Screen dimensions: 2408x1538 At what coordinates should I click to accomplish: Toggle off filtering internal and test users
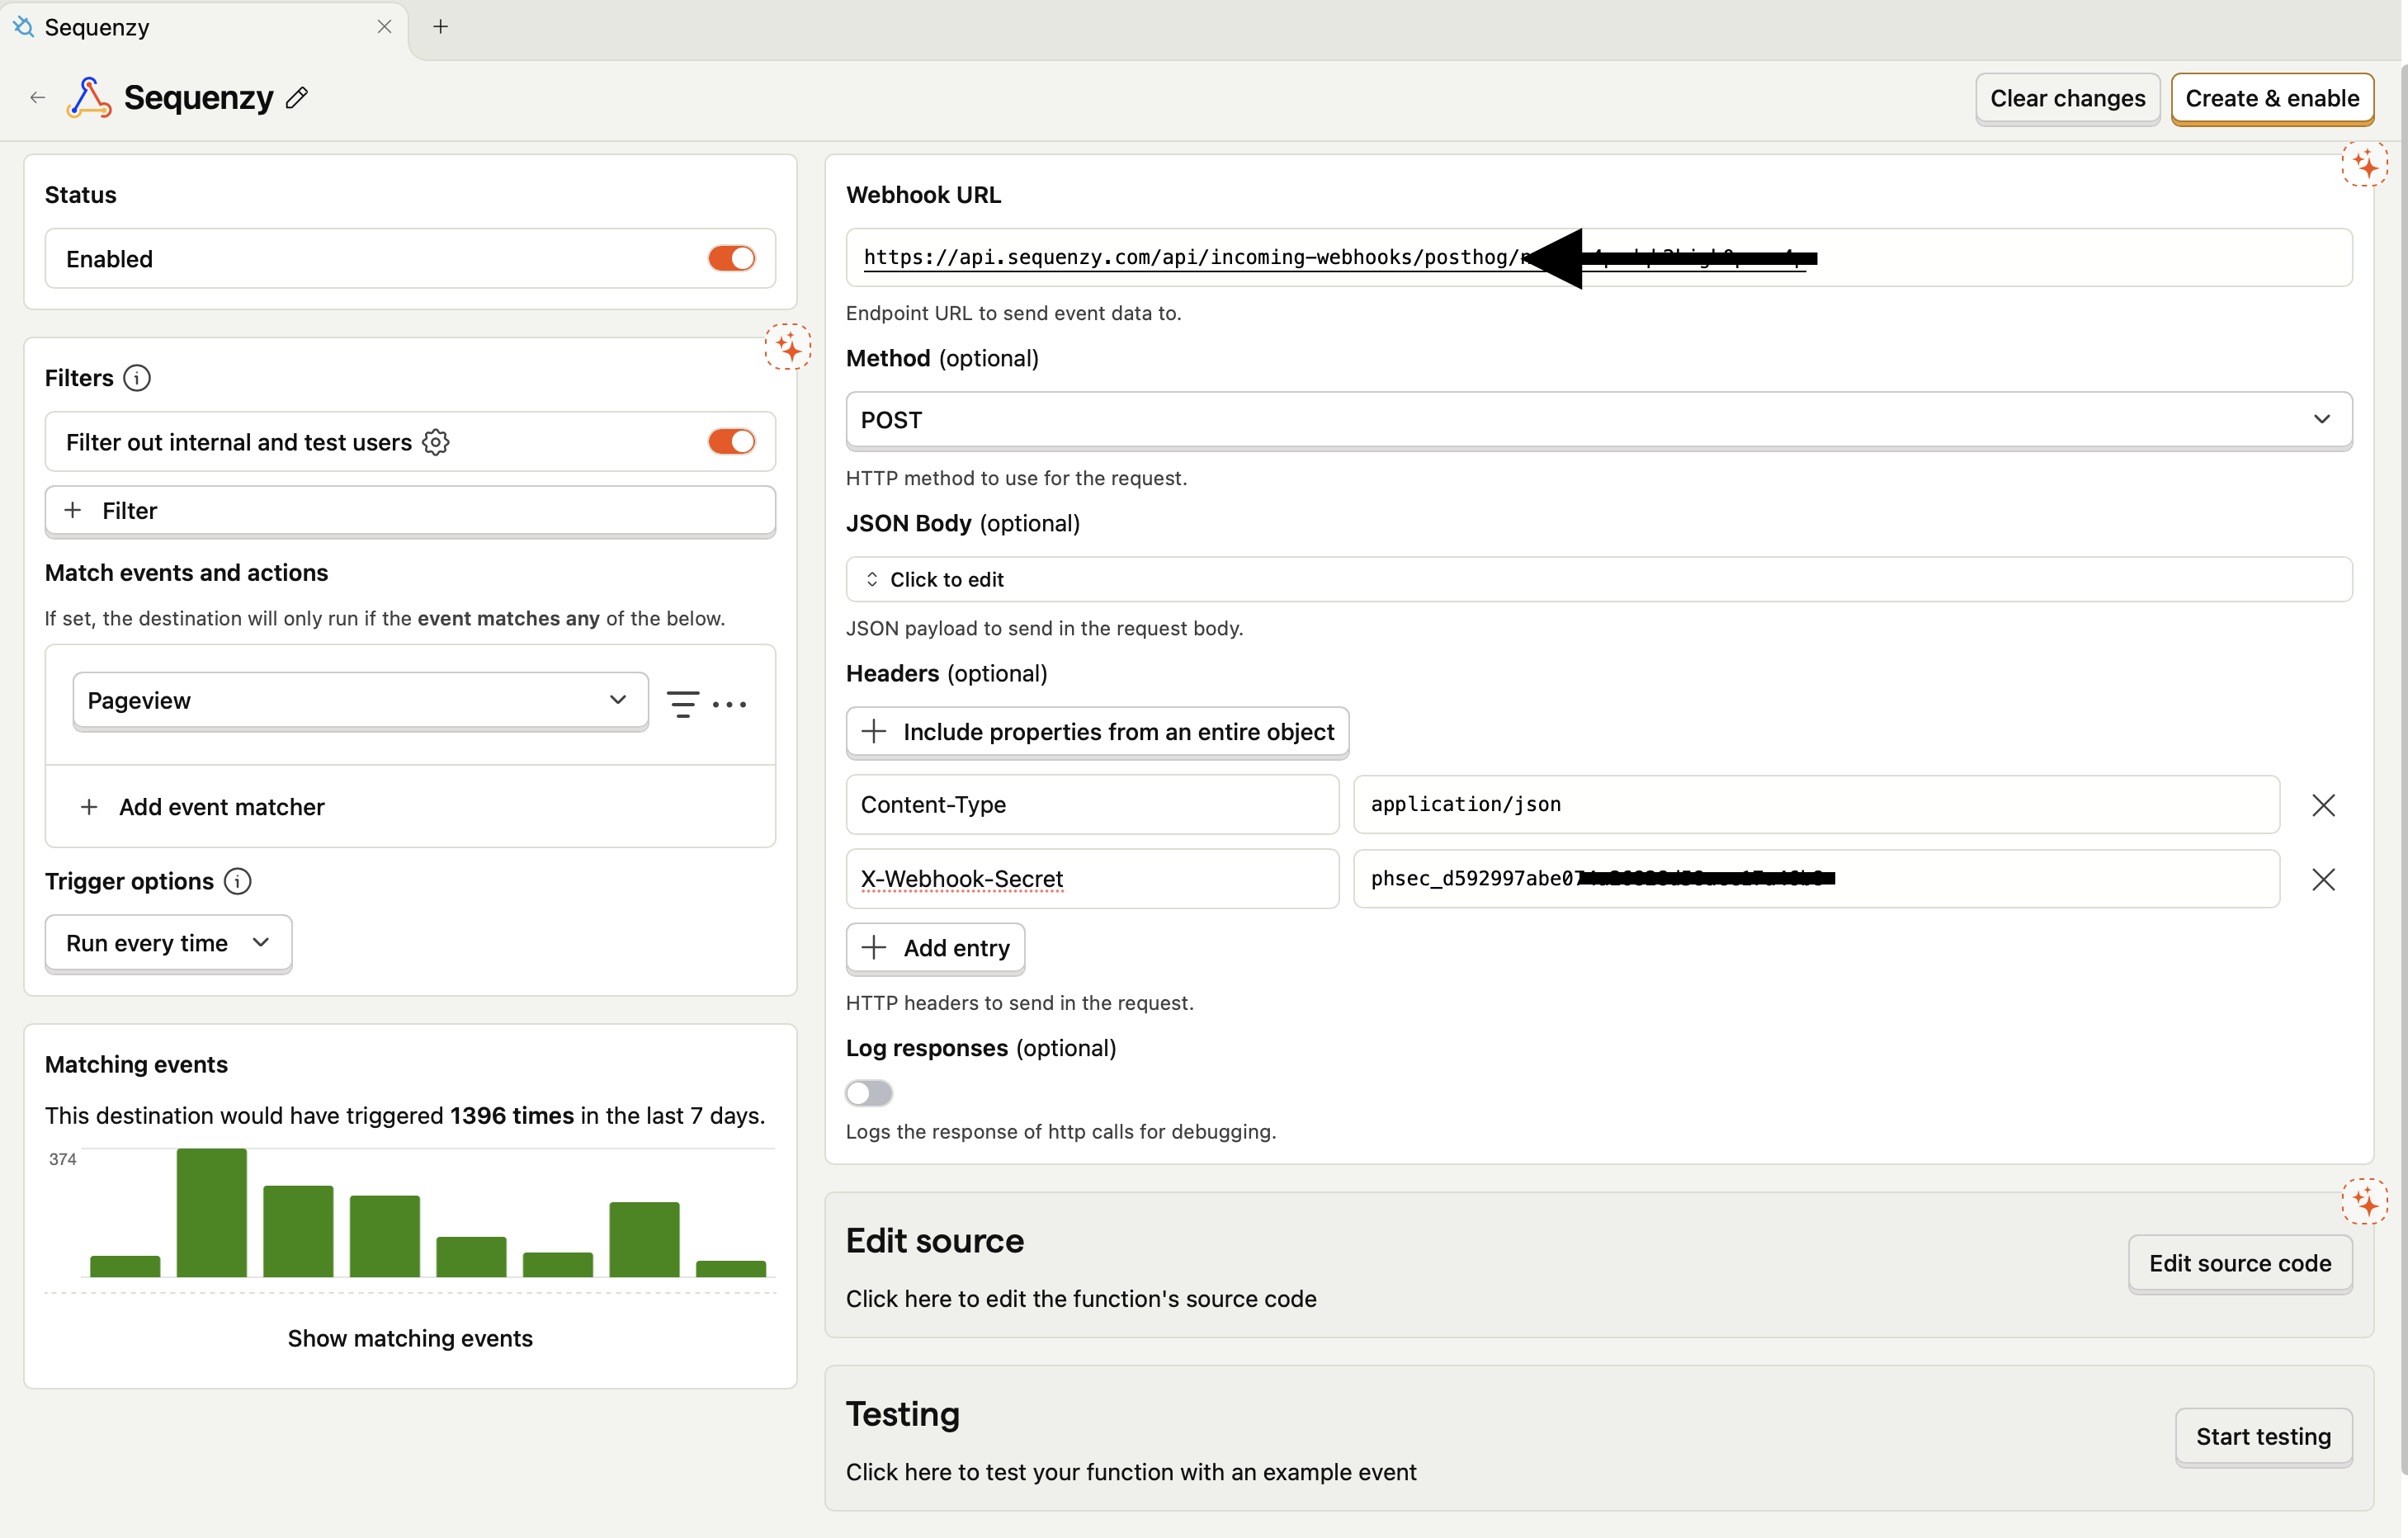pos(732,441)
